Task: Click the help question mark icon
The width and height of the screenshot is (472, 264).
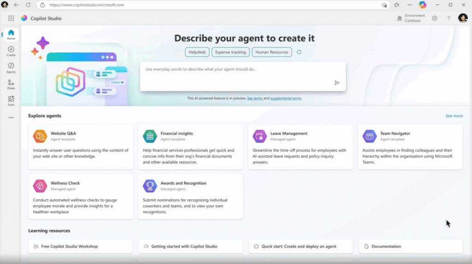Action: click(448, 18)
